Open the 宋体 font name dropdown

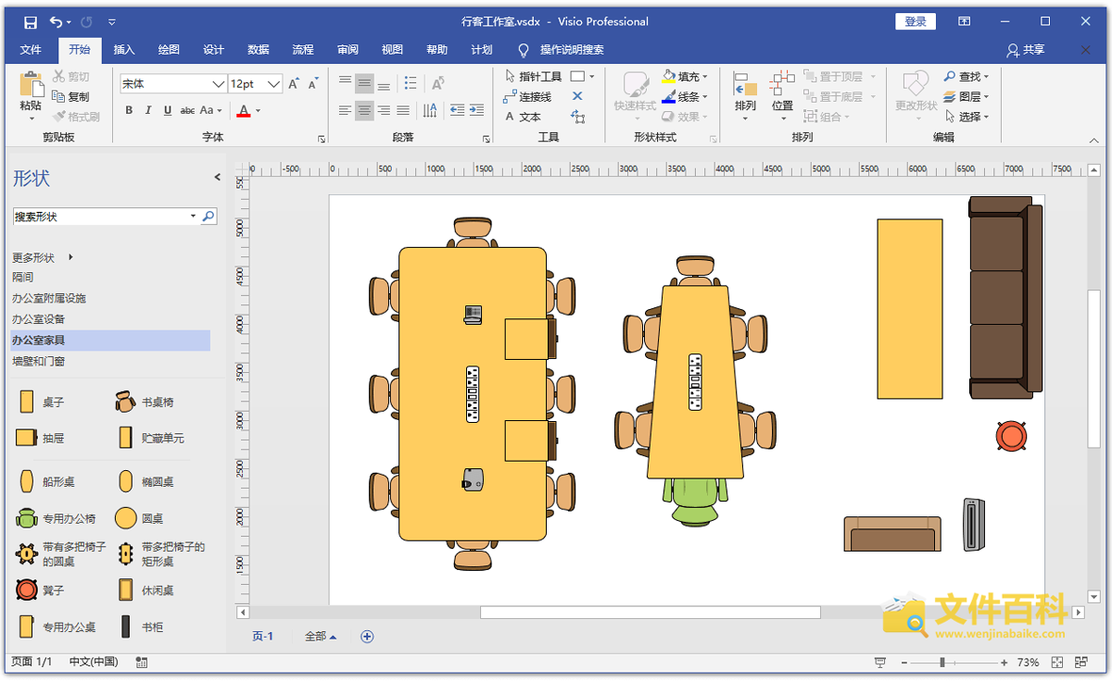point(219,83)
